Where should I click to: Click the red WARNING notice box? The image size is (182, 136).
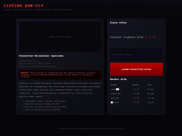click(x=60, y=75)
